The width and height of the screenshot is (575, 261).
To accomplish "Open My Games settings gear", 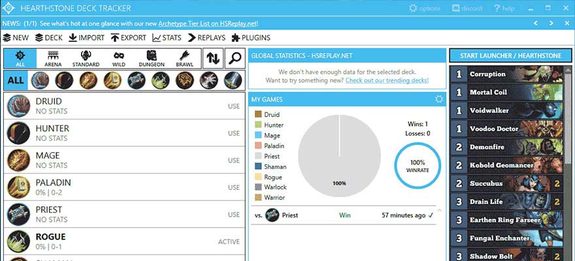I will [439, 99].
